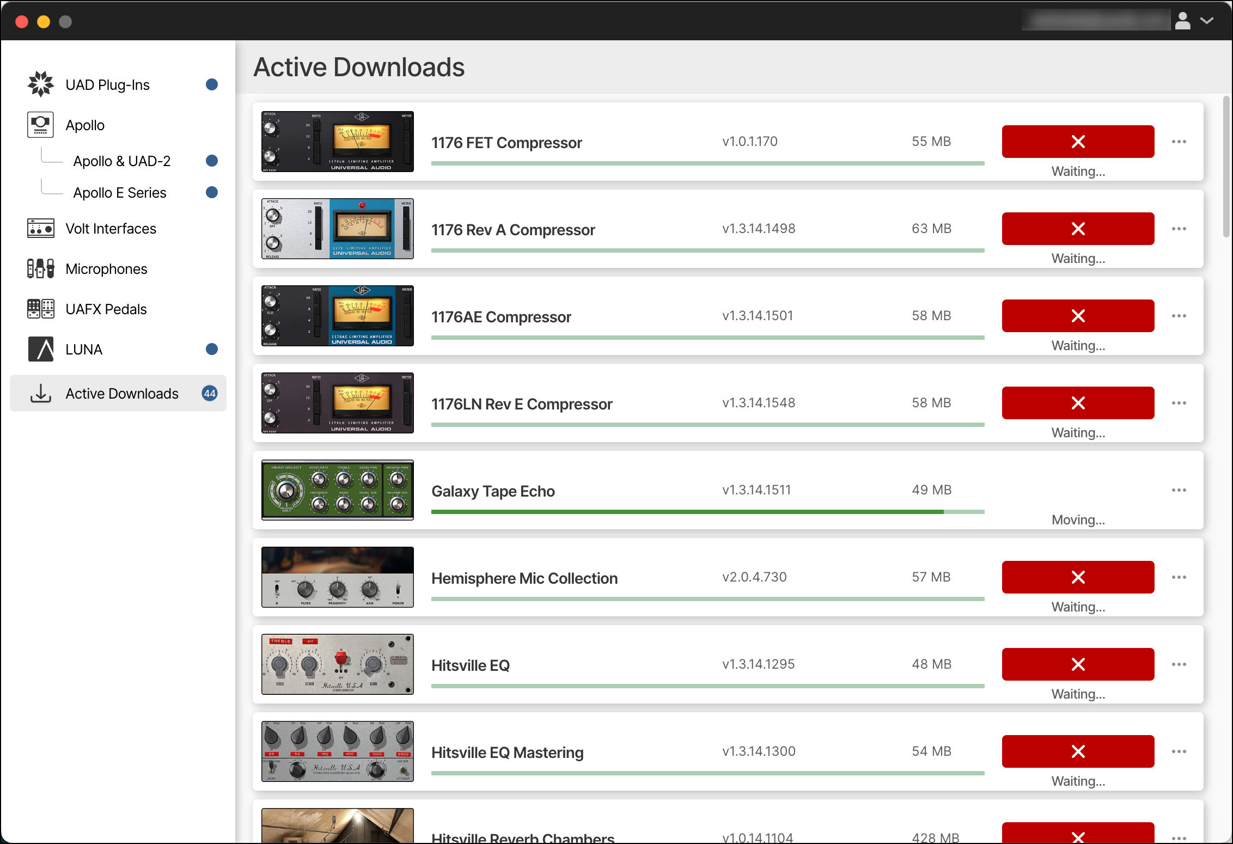Click the Hemisphere Mic Collection thumbnail
This screenshot has width=1233, height=844.
point(338,577)
